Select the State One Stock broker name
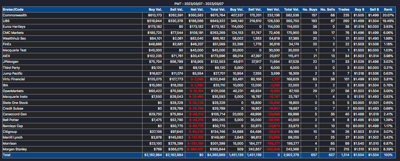The width and height of the screenshot is (400, 161). pos(15,103)
